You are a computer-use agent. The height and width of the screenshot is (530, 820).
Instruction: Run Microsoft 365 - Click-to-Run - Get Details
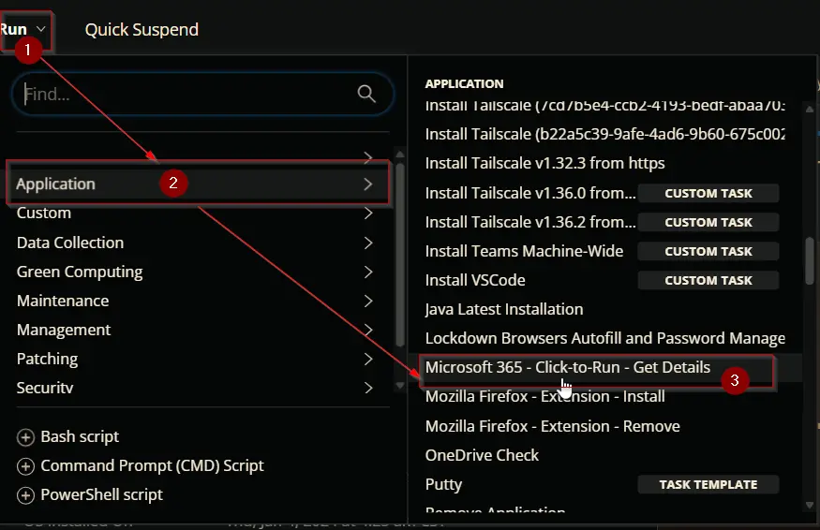pos(568,367)
